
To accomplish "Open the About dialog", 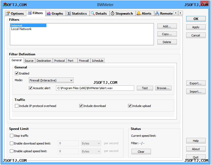I will tap(196, 149).
